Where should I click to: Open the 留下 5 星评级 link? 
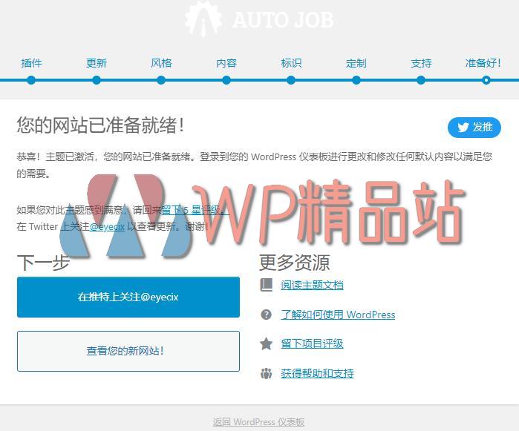194,210
